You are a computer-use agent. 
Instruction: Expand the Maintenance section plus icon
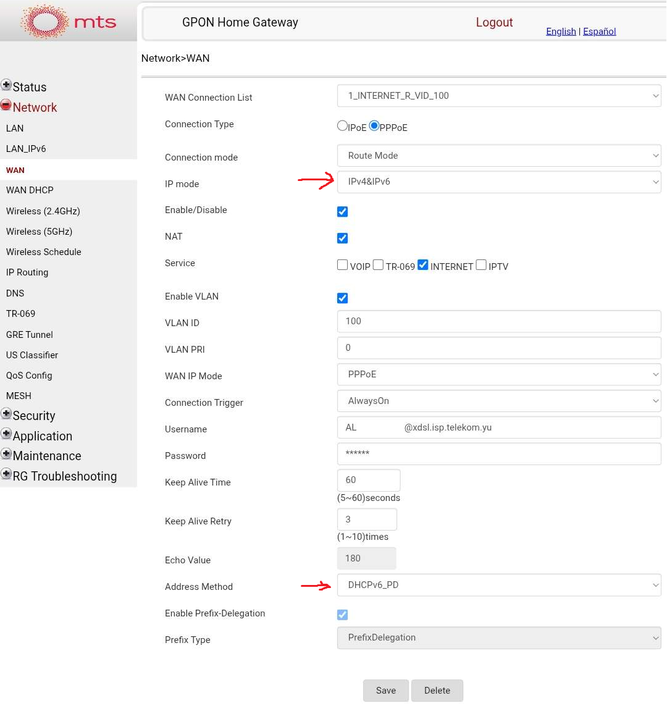pyautogui.click(x=6, y=454)
